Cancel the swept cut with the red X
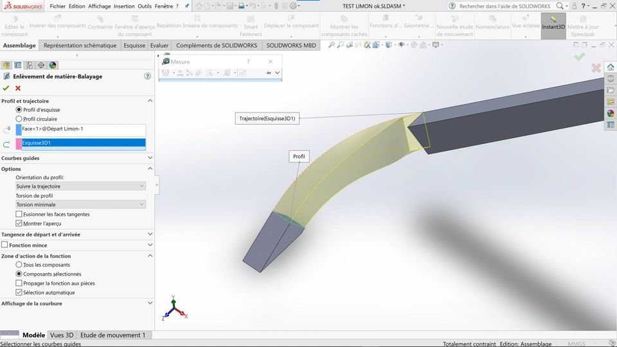This screenshot has width=617, height=347. [x=18, y=88]
